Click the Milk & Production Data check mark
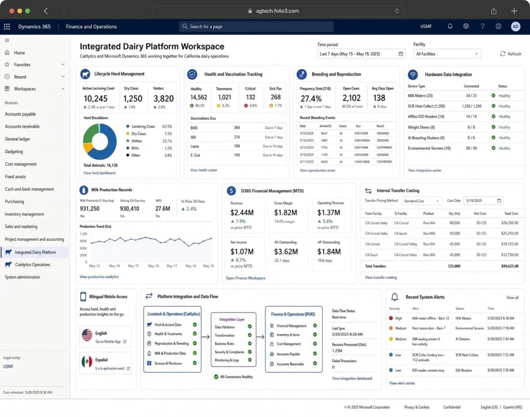 pos(195,353)
